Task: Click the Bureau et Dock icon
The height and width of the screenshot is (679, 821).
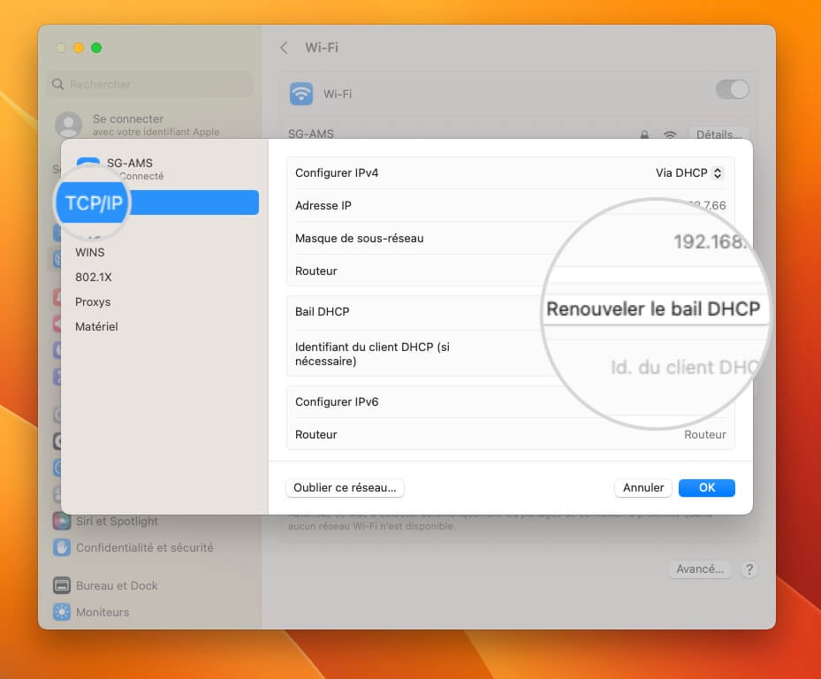Action: click(x=62, y=586)
